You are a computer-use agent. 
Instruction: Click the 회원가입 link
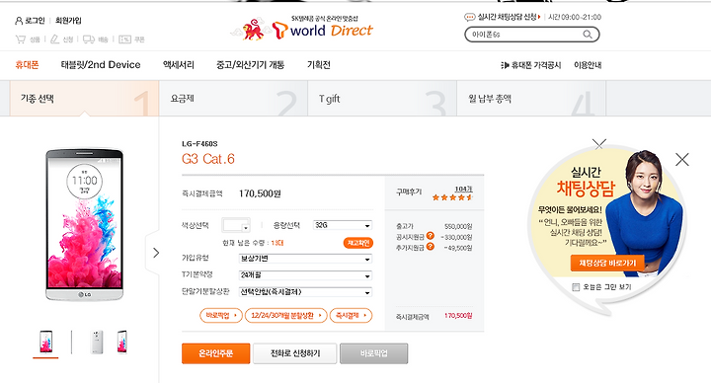point(68,21)
